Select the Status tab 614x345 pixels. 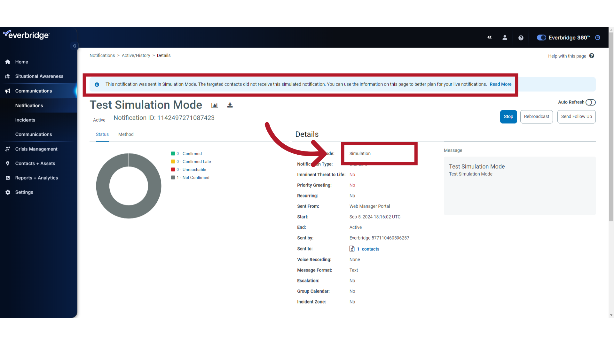102,134
